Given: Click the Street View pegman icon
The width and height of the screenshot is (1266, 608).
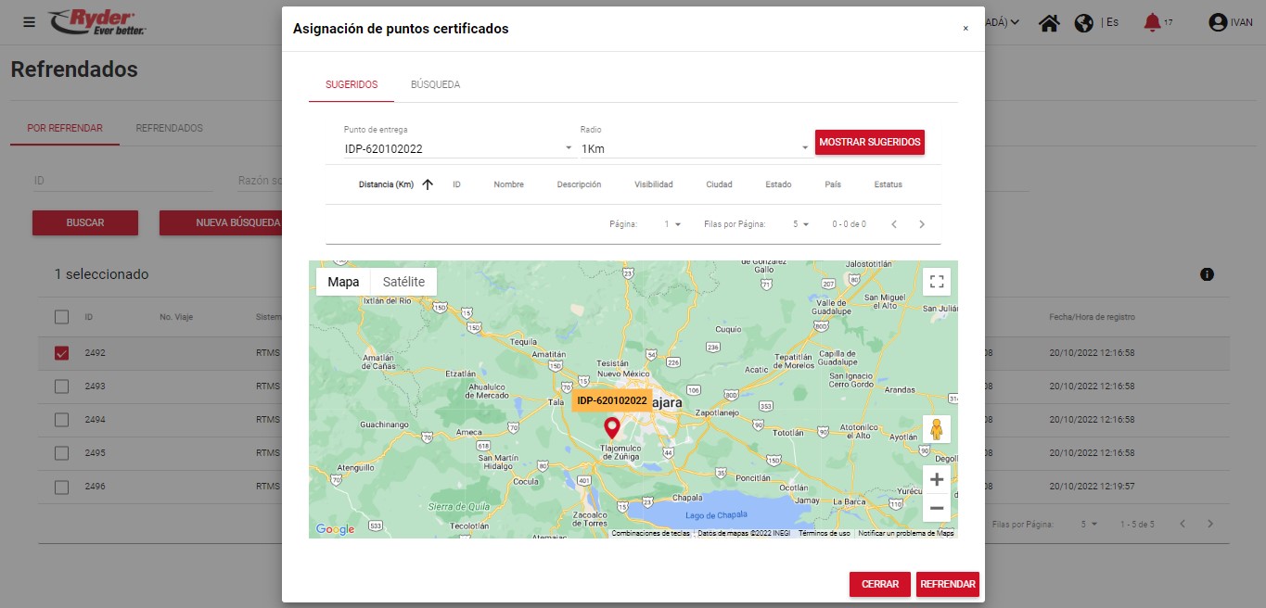Looking at the screenshot, I should 937,429.
